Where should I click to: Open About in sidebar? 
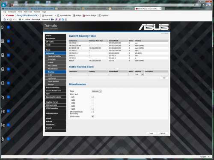[x=56, y=118]
